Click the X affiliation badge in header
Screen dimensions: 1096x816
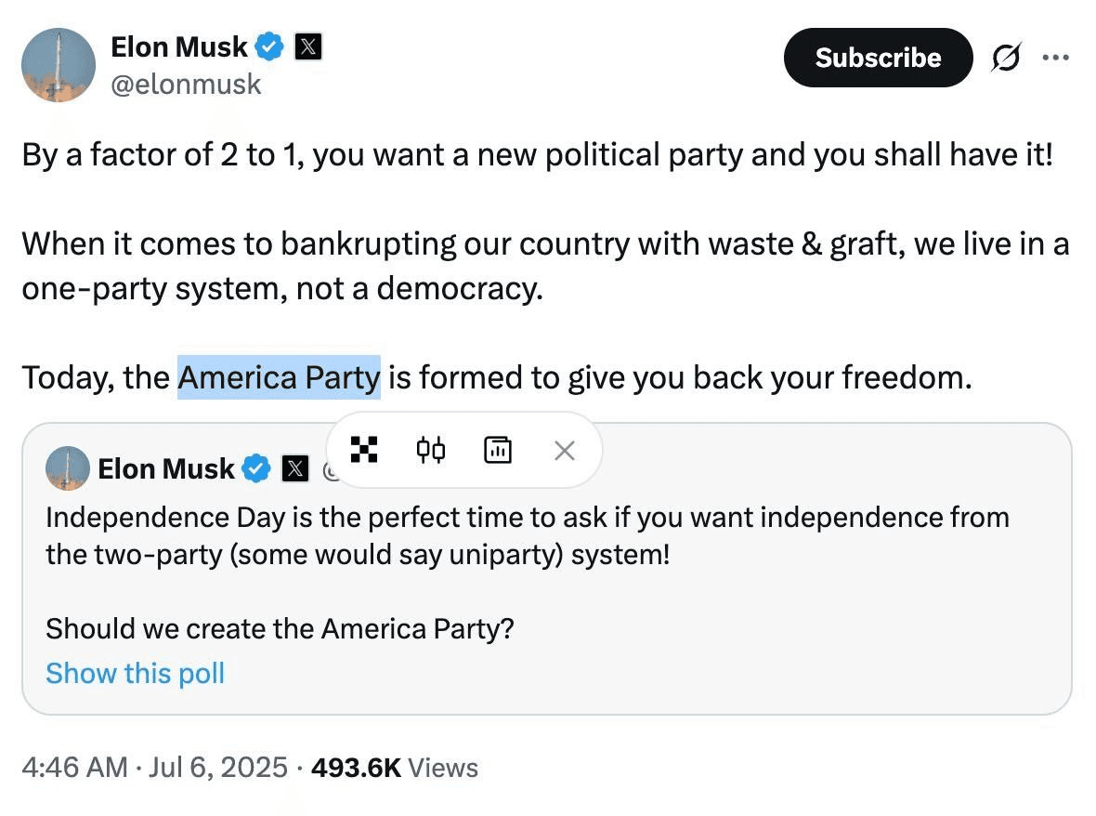point(308,46)
